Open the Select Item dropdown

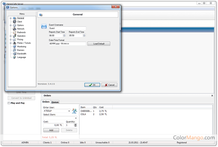(75, 118)
